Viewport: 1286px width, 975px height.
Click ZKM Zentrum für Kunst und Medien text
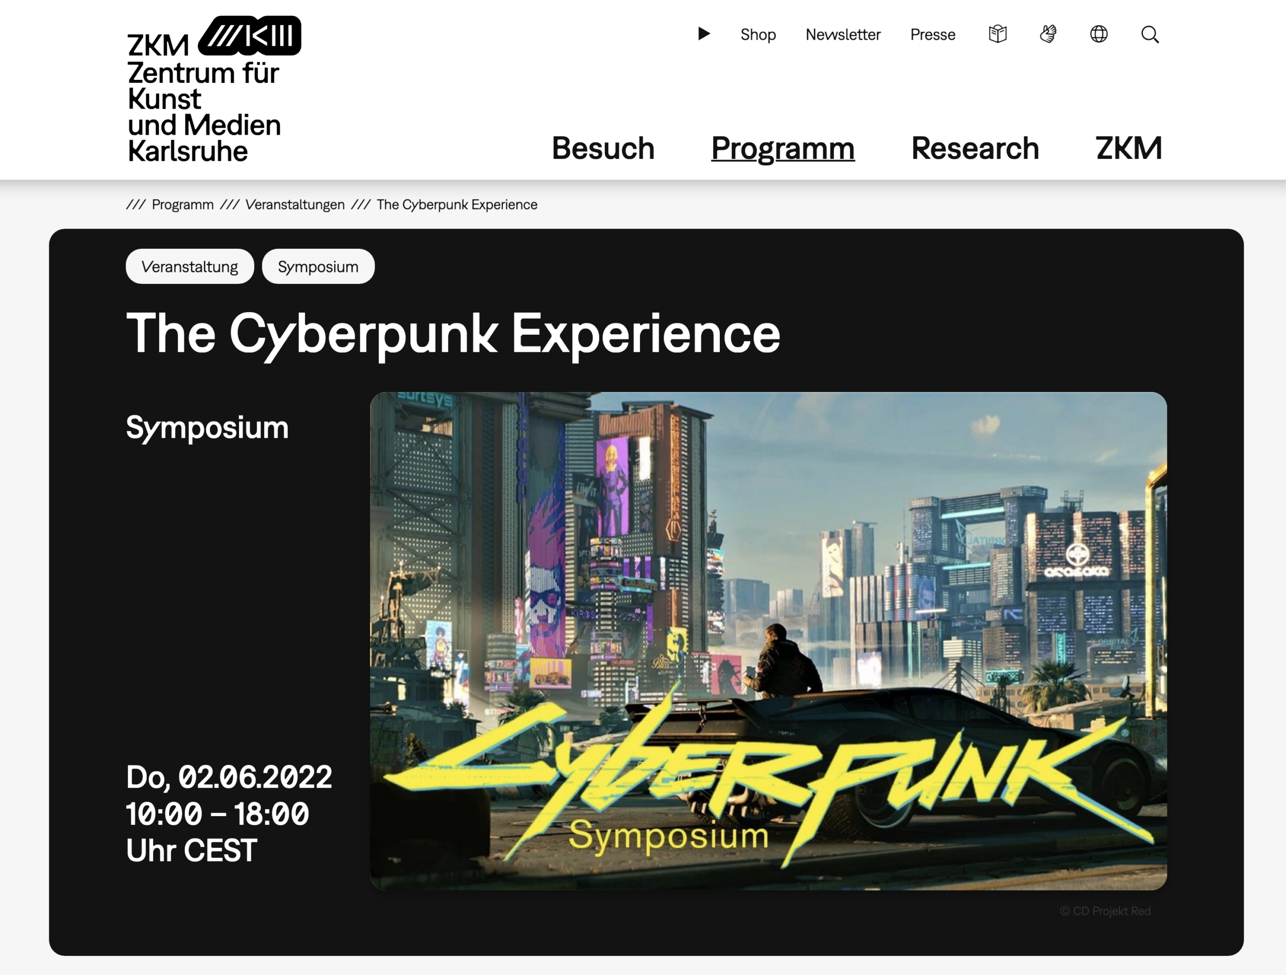203,99
